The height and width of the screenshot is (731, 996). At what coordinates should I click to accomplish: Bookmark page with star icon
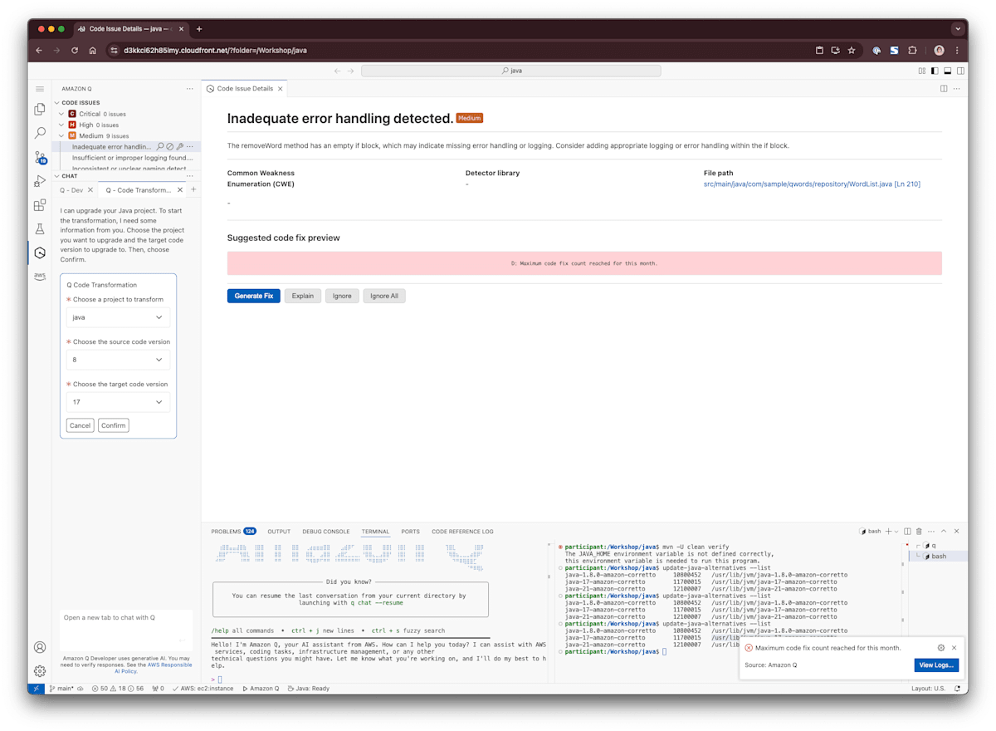[851, 50]
